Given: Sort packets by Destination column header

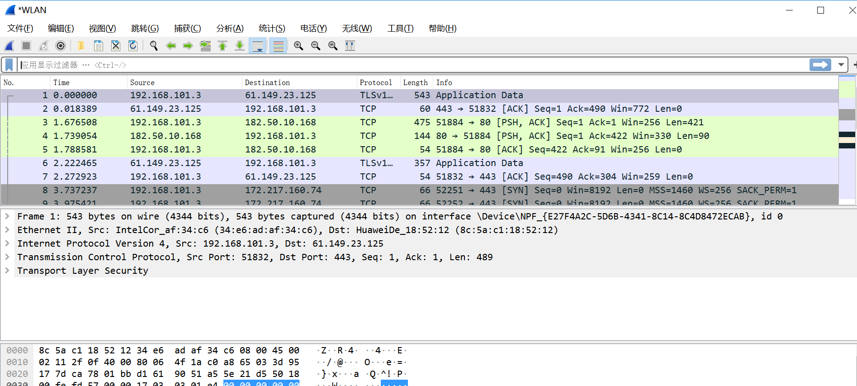Looking at the screenshot, I should point(299,82).
